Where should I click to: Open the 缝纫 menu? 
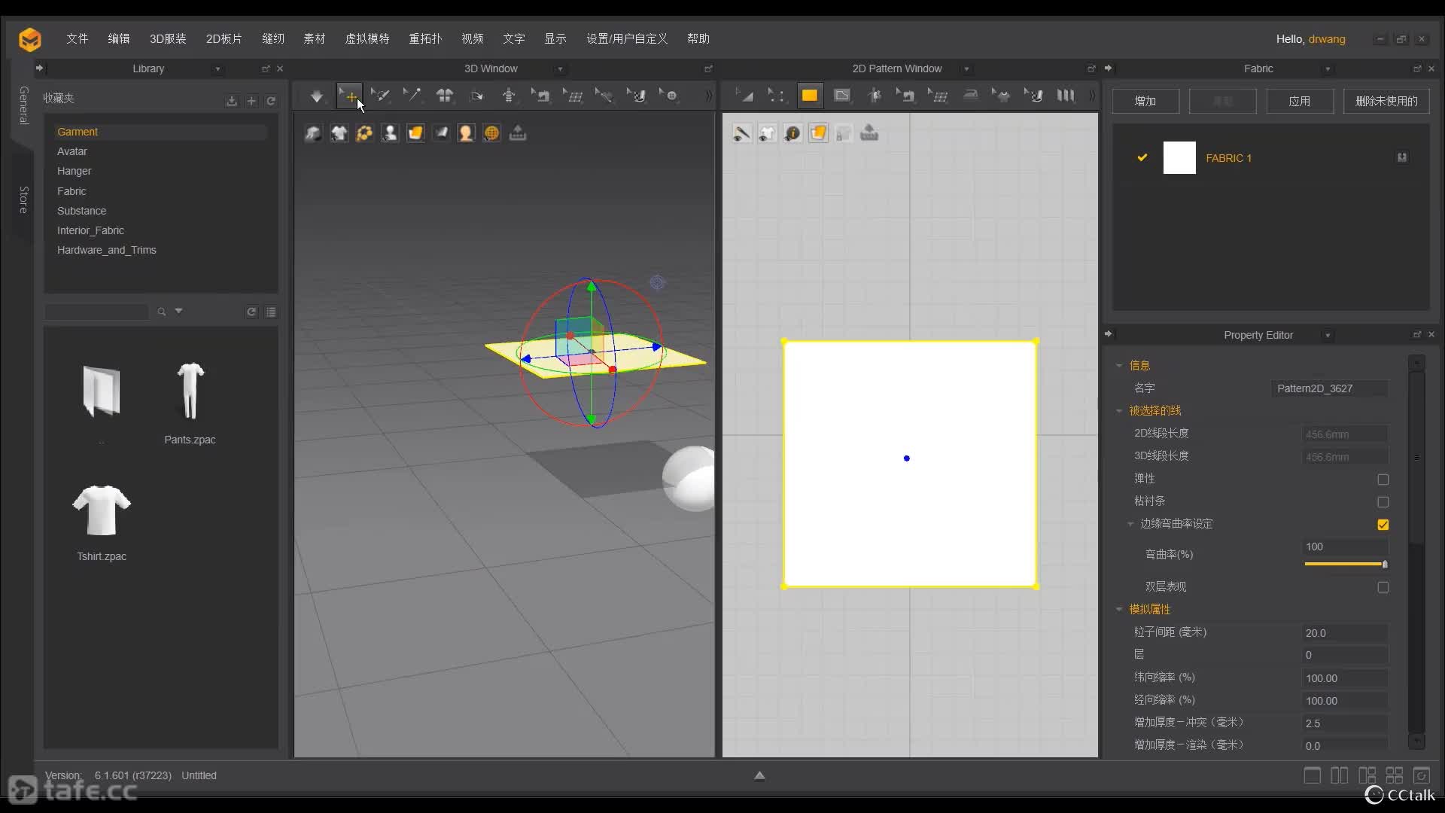click(x=273, y=38)
